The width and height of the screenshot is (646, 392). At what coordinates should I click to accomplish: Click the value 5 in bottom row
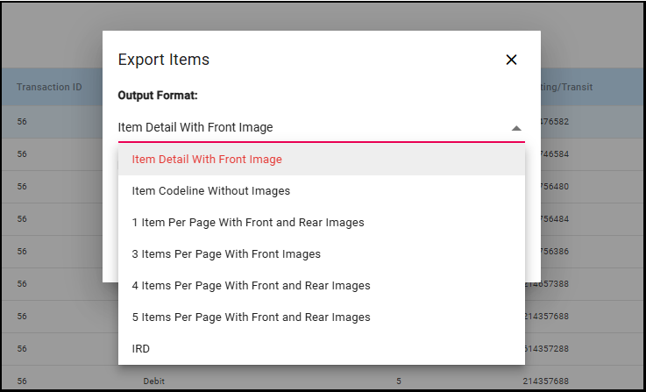[399, 381]
